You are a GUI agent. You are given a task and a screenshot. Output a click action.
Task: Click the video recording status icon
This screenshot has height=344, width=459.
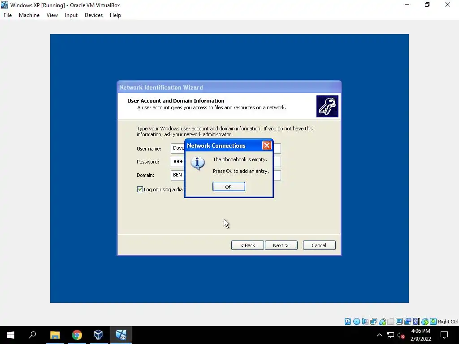407,322
